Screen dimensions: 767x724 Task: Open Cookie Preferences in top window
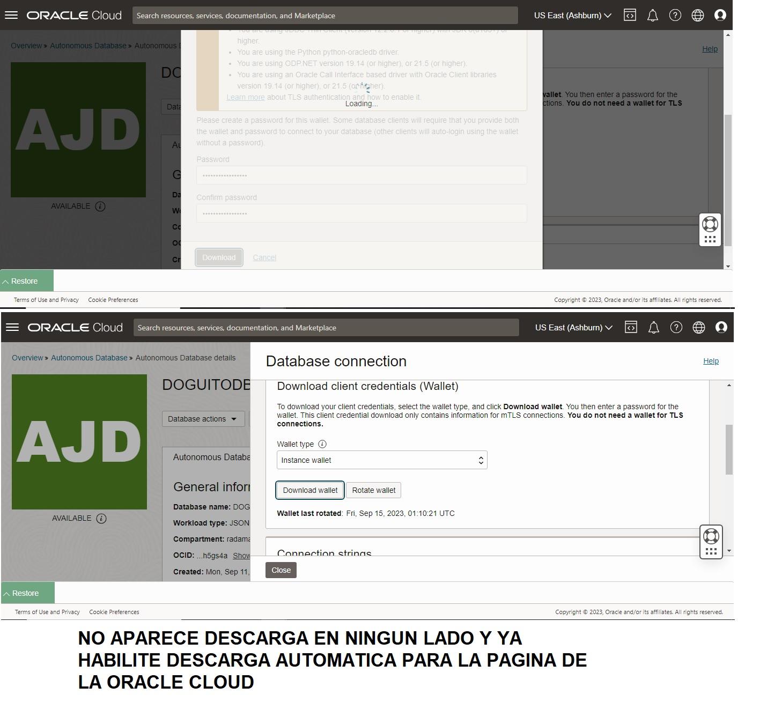click(x=113, y=300)
